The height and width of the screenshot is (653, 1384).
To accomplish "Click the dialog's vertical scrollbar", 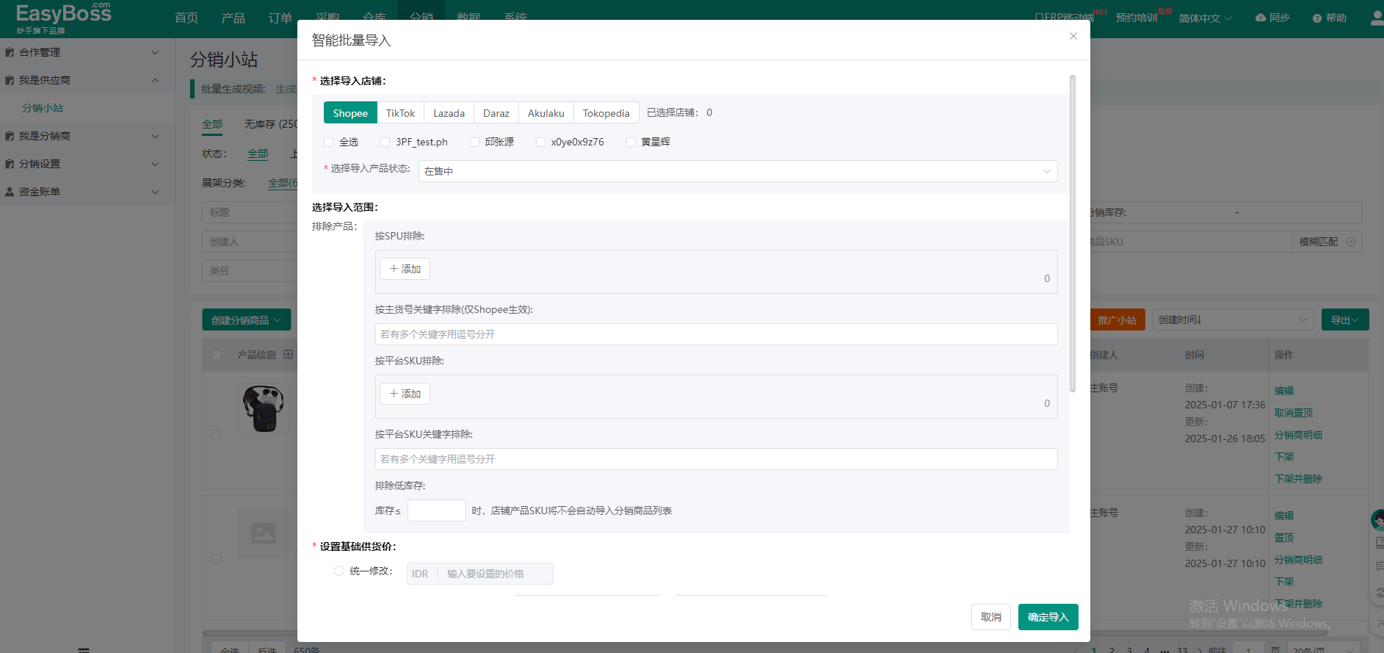I will tap(1073, 234).
